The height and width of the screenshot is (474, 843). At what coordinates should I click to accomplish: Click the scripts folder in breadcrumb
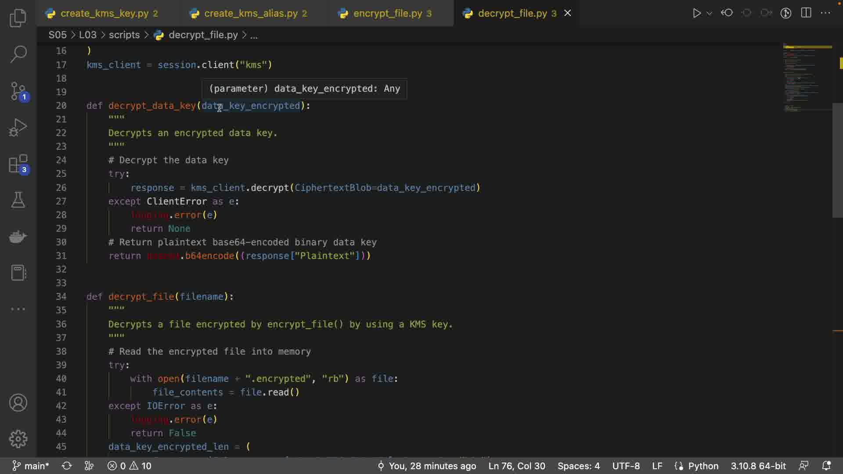(124, 35)
